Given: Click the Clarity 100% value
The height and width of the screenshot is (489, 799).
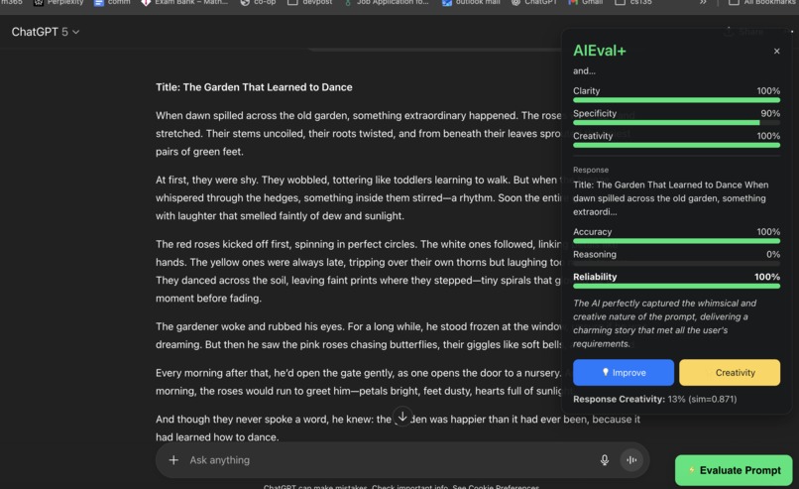Looking at the screenshot, I should [768, 91].
